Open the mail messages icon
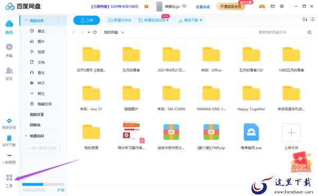The width and height of the screenshot is (318, 196). [x=272, y=6]
